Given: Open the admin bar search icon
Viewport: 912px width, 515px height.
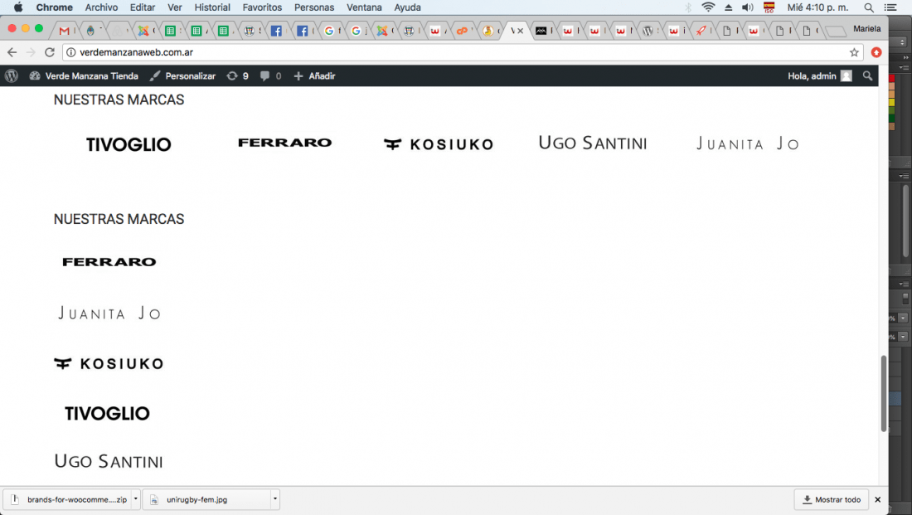Looking at the screenshot, I should [x=867, y=75].
